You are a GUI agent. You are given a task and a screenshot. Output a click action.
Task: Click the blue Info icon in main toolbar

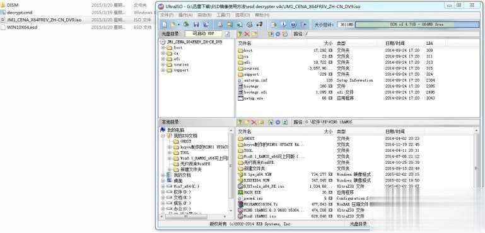point(284,25)
